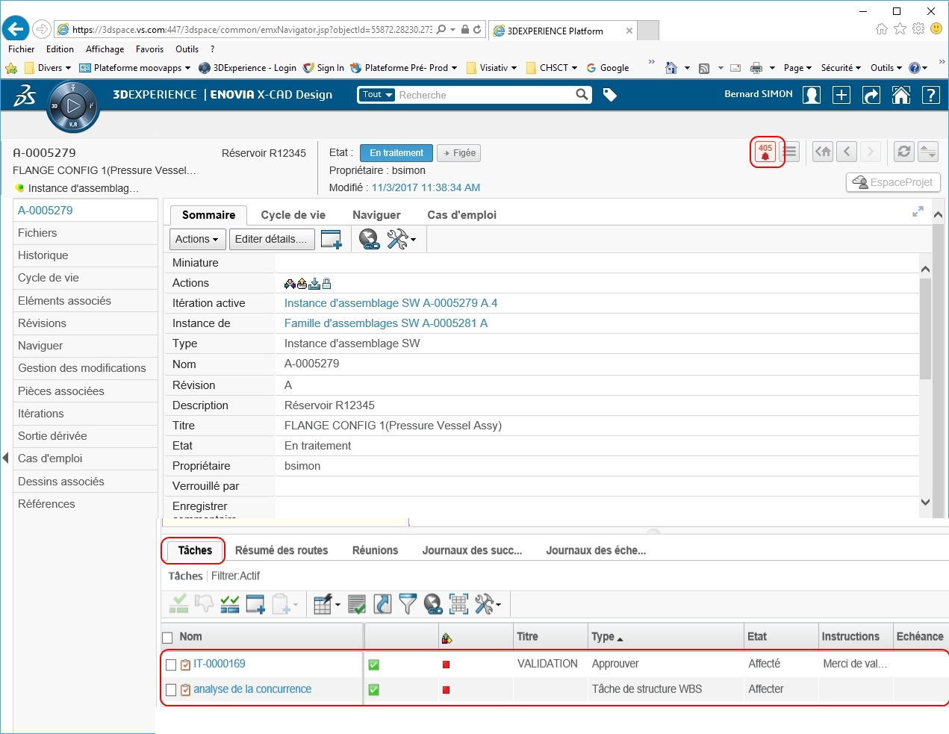Viewport: 949px width, 734px height.
Task: Sort tasks by the Type column header
Action: point(607,637)
